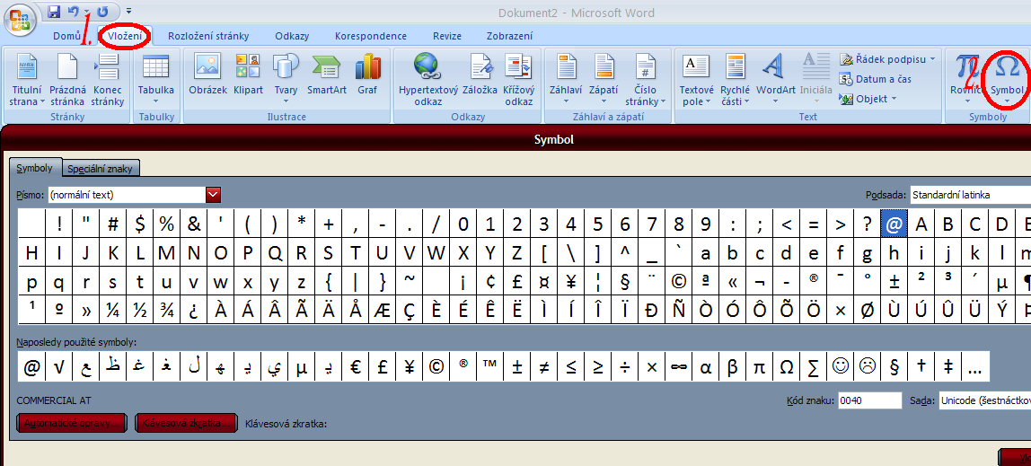Screen dimensions: 1031x466
Task: Click the Save floppy disk icon
Action: (55, 11)
